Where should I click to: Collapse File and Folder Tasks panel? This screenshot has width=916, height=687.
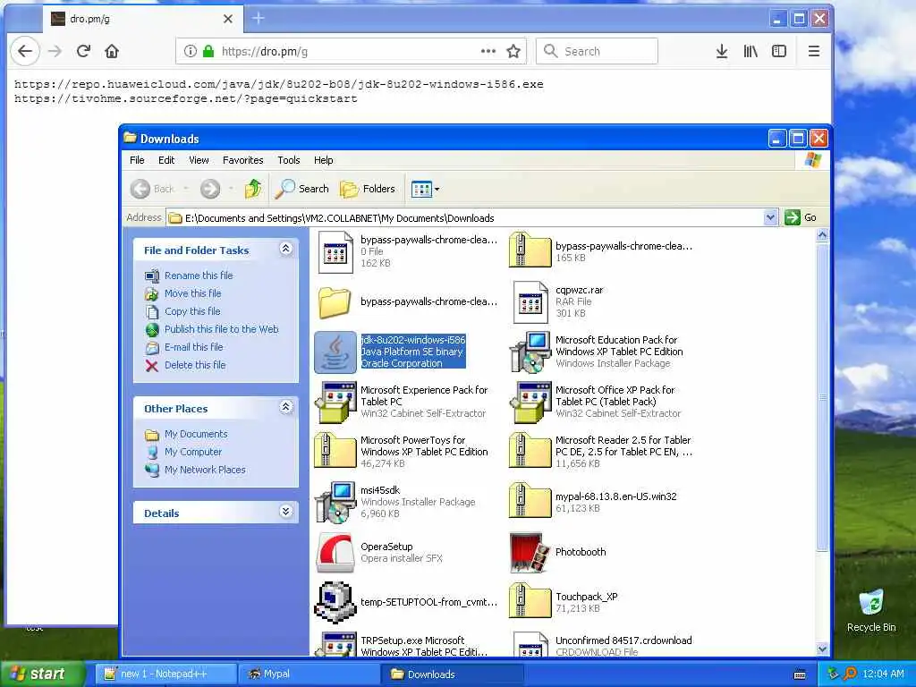(x=285, y=249)
